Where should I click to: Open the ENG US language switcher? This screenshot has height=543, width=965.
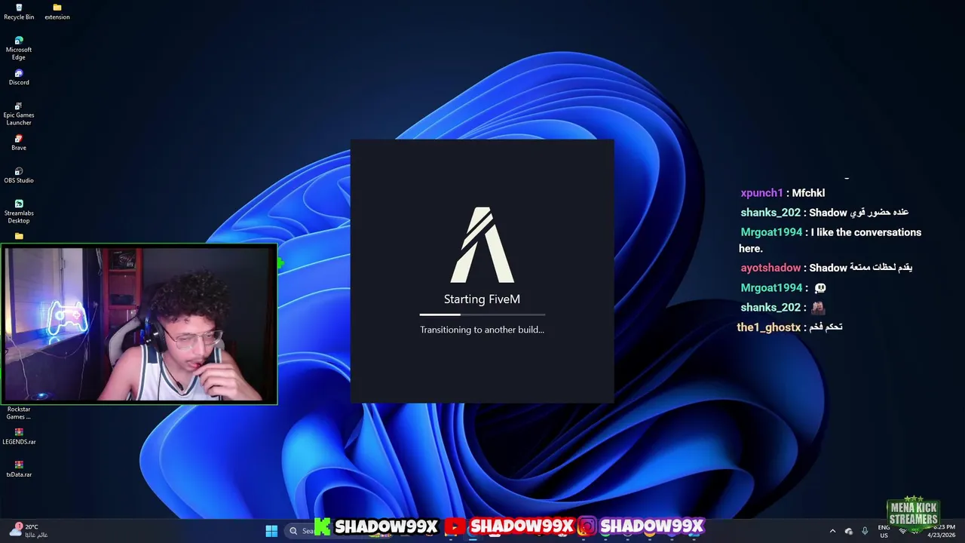coord(884,531)
